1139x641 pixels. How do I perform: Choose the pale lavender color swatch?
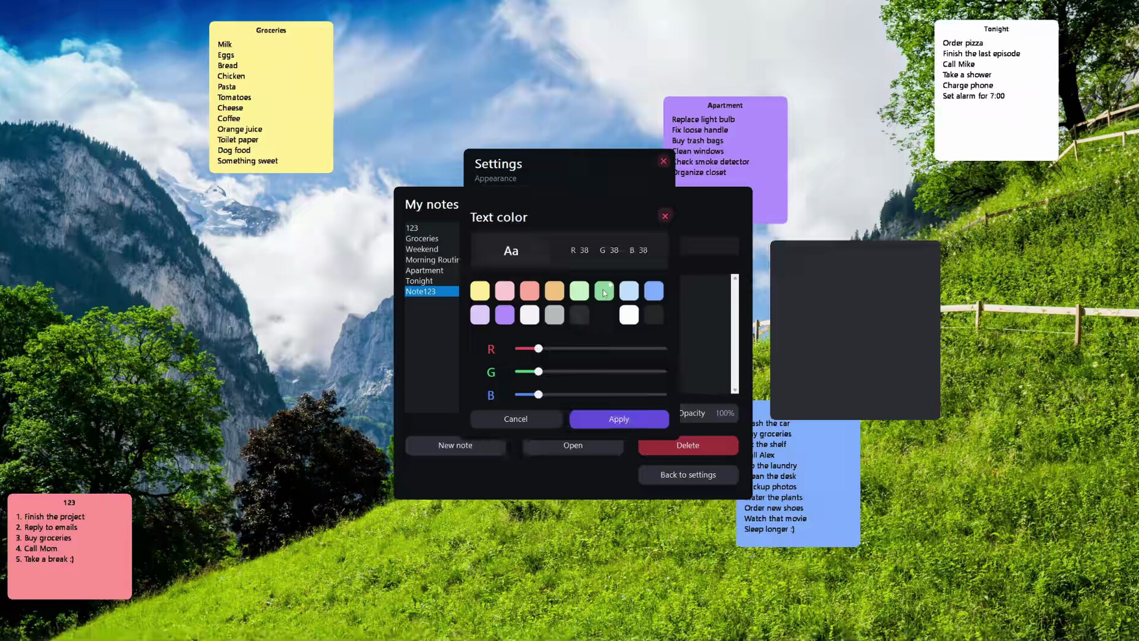click(480, 315)
